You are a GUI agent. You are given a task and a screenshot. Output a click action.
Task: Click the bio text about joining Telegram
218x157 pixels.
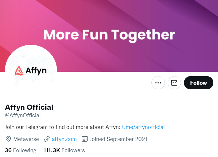coord(62,127)
